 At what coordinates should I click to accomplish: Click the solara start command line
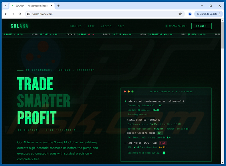tap(154, 101)
